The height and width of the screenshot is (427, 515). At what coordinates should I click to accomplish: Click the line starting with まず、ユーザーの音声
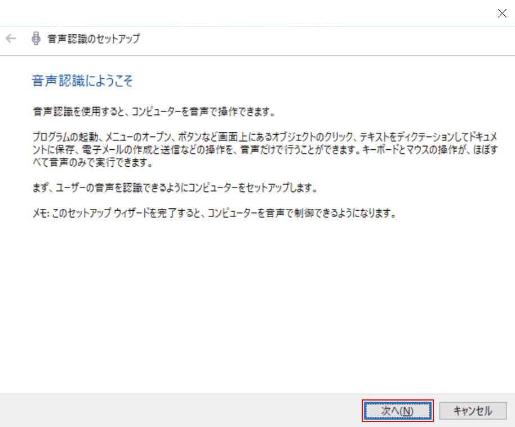pyautogui.click(x=175, y=188)
